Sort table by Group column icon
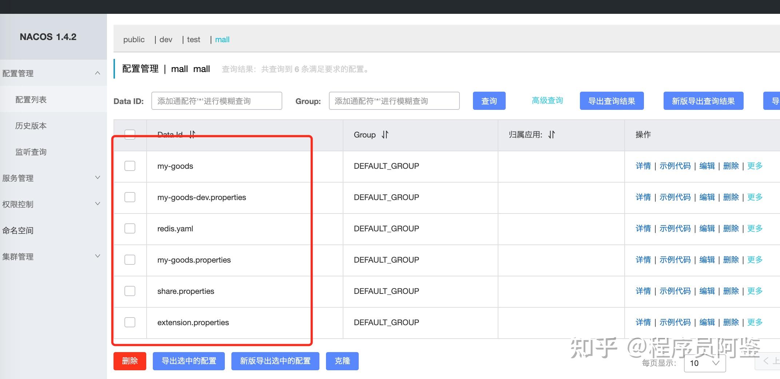The width and height of the screenshot is (780, 379). [385, 135]
